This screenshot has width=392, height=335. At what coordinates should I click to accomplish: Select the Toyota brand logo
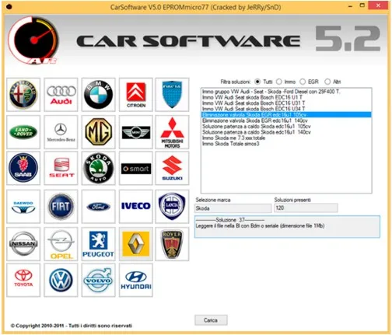pyautogui.click(x=23, y=280)
